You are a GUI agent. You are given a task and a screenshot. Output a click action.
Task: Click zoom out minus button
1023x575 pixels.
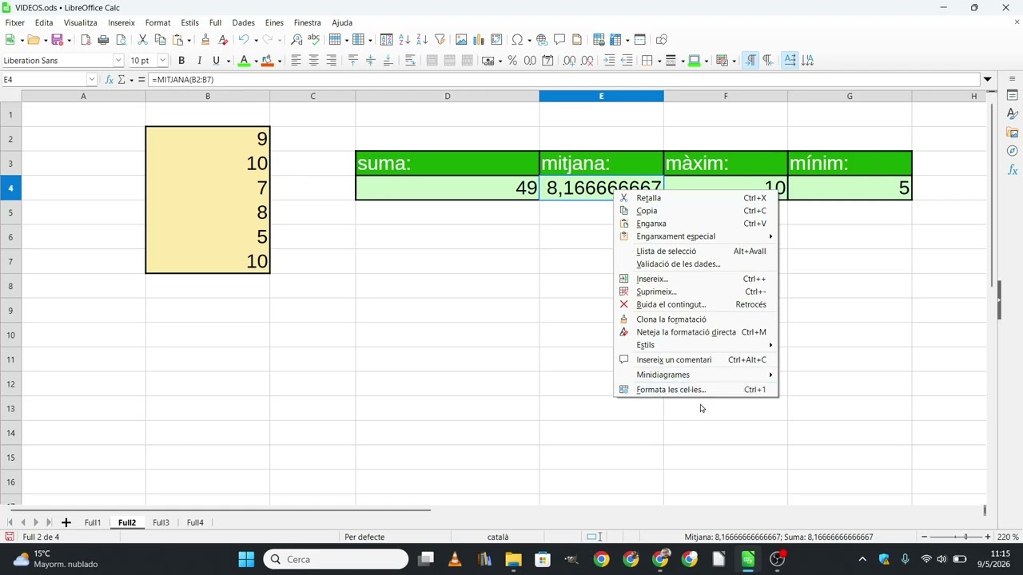[925, 537]
